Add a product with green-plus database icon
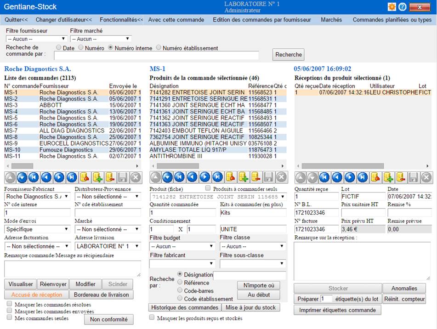This screenshot has width=437, height=329. (x=243, y=177)
